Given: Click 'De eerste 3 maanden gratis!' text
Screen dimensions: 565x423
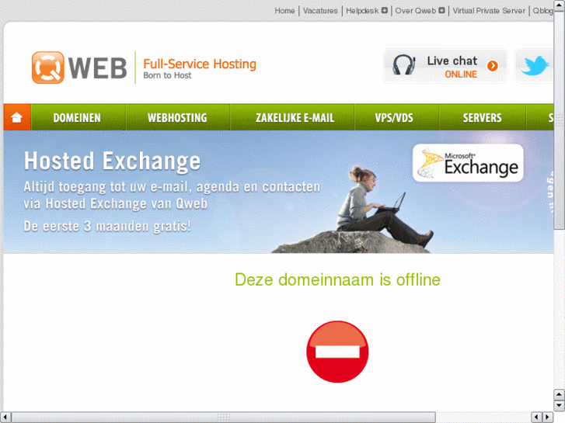Looking at the screenshot, I should (107, 227).
